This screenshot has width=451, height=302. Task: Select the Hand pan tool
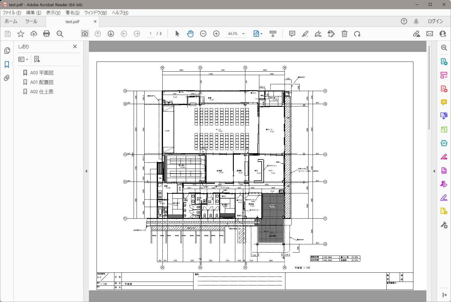point(190,34)
